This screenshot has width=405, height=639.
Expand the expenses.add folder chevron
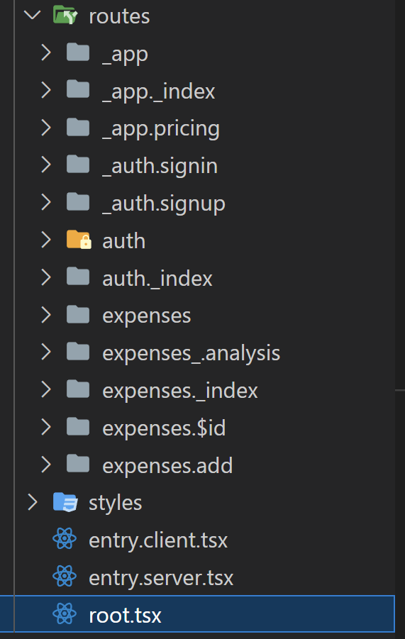46,465
